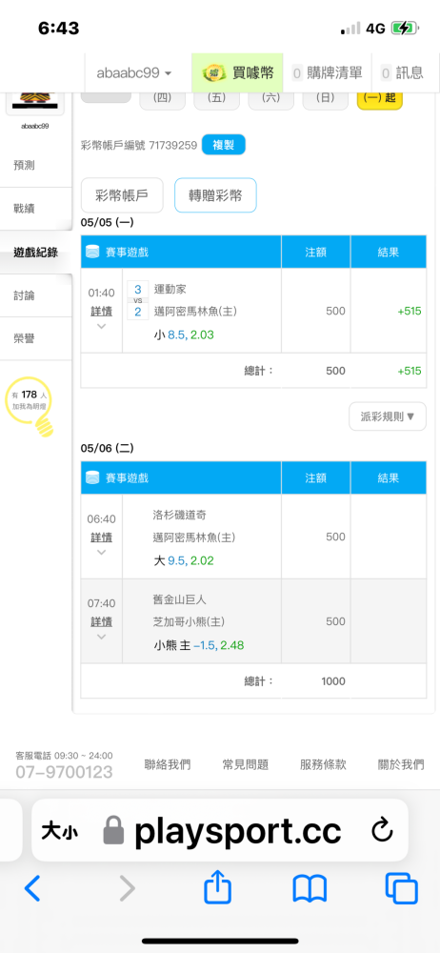Open the abaabc99 account dropdown

pos(133,73)
